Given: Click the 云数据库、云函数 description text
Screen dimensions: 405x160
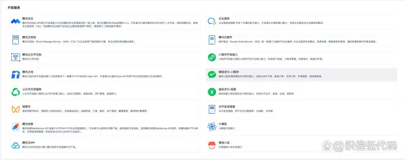Looking at the screenshot, I should tap(246, 111).
